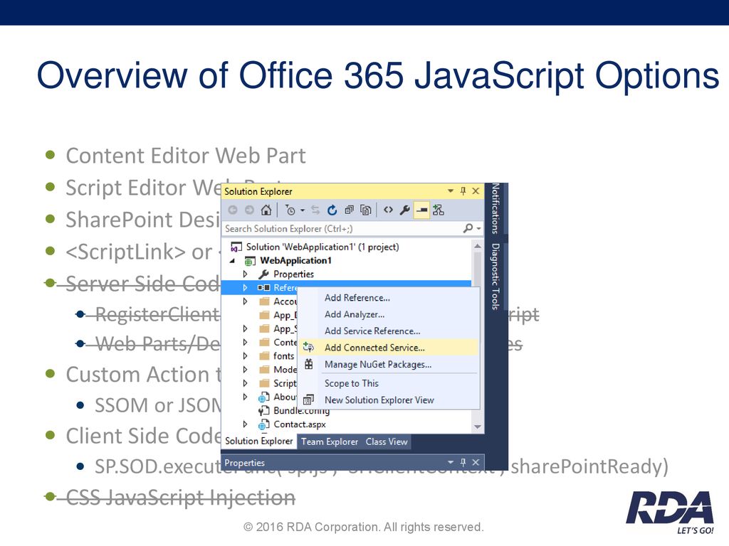Click the Forward navigation arrow in Solution Explorer
Viewport: 729px width, 546px height.
pos(250,210)
